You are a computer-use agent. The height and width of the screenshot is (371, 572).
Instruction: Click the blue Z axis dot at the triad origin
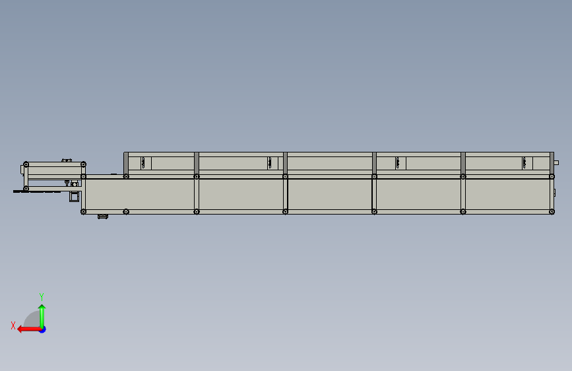point(43,329)
